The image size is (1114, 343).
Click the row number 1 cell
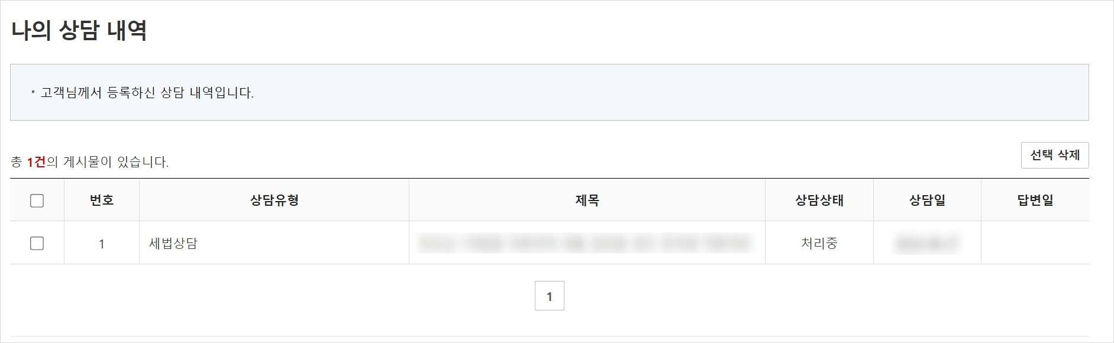(x=101, y=242)
